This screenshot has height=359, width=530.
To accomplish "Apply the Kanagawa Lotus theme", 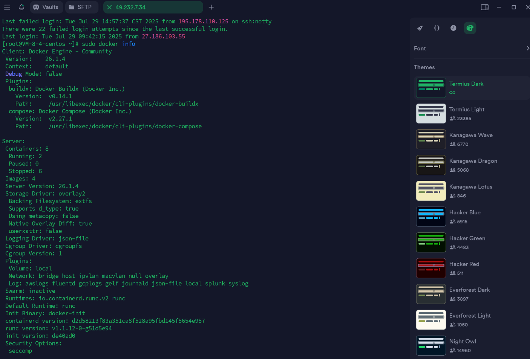I will [x=472, y=191].
